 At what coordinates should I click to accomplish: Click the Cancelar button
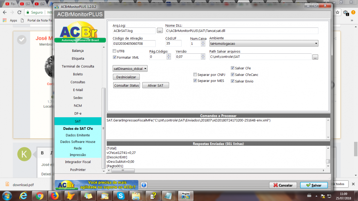(x=283, y=185)
